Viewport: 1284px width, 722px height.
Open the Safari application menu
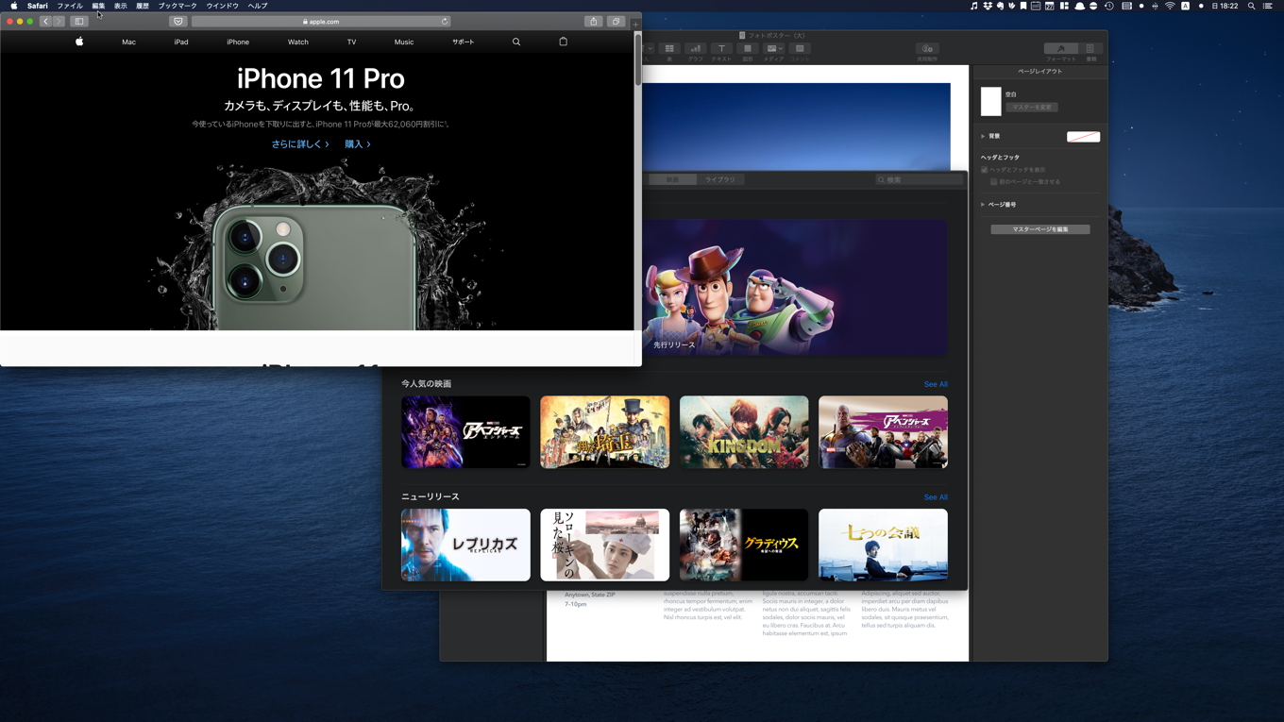click(x=38, y=6)
